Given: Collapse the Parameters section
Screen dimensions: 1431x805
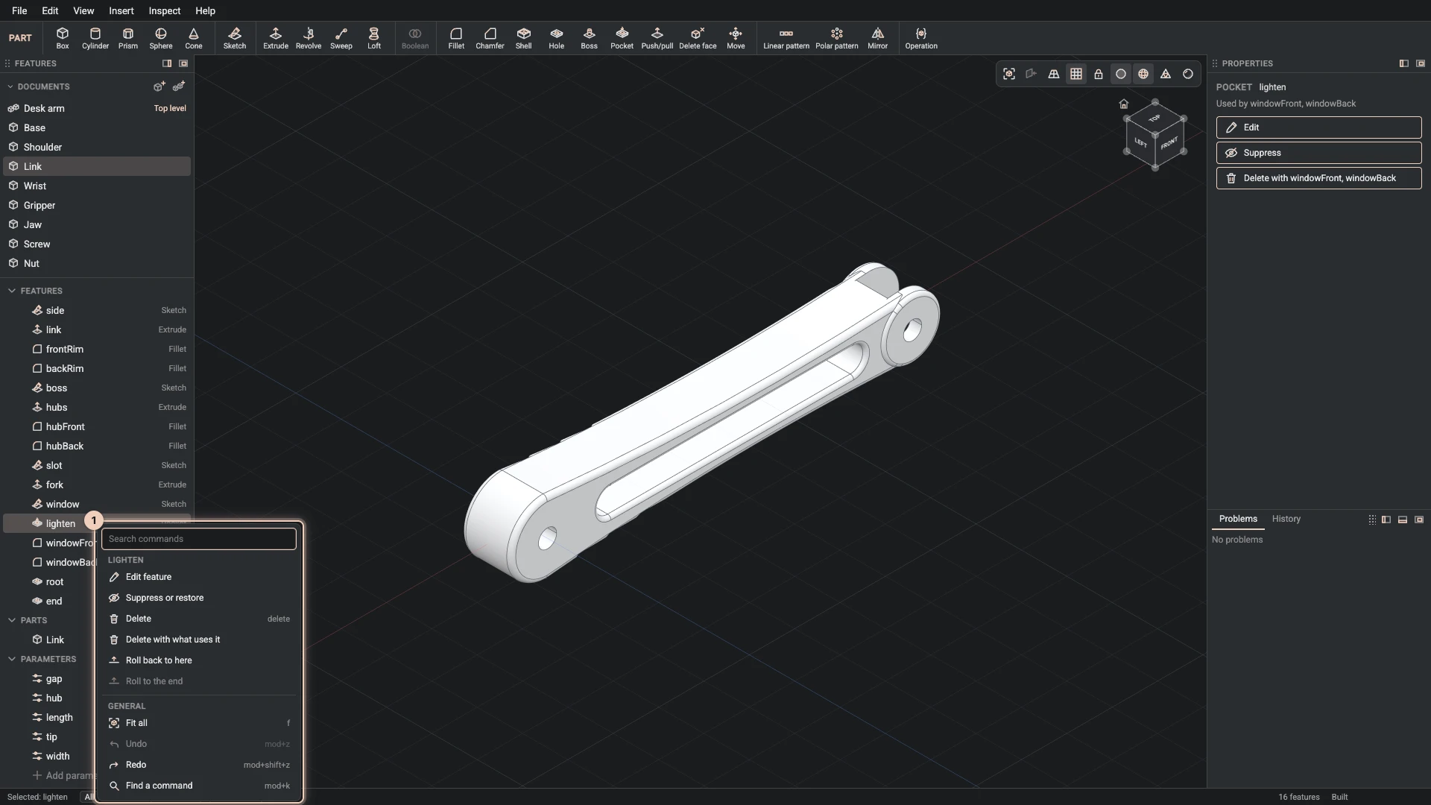Looking at the screenshot, I should point(12,659).
